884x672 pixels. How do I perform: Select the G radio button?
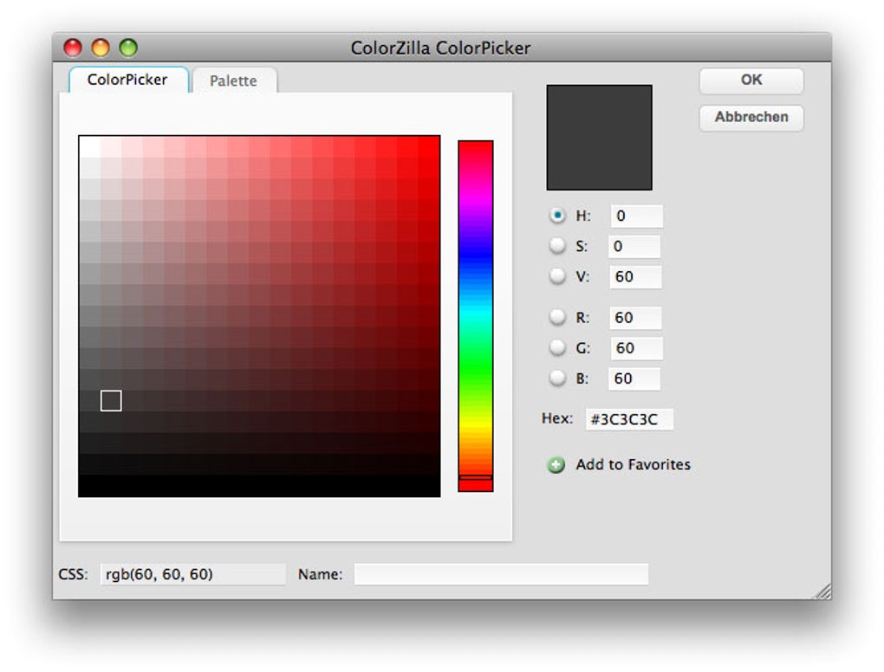[558, 347]
